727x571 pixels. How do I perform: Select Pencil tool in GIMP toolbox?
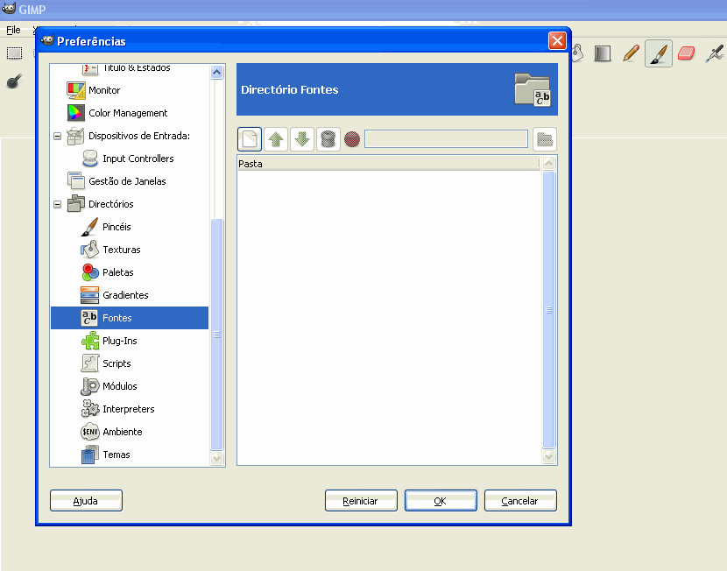pyautogui.click(x=631, y=53)
